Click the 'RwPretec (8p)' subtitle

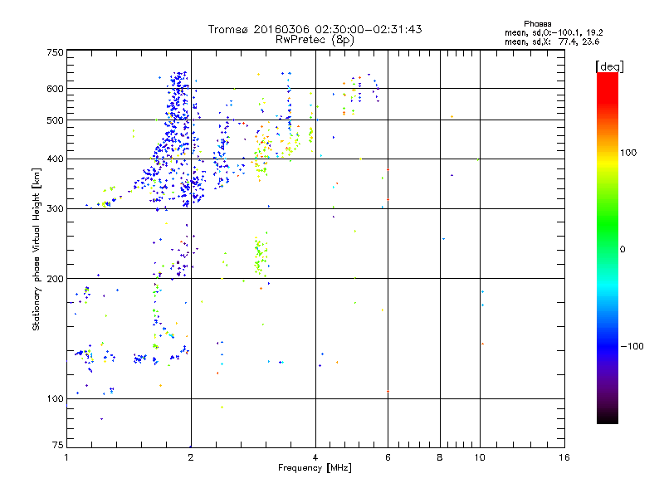tap(315, 40)
